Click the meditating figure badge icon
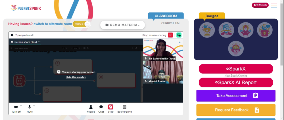 coord(245,30)
